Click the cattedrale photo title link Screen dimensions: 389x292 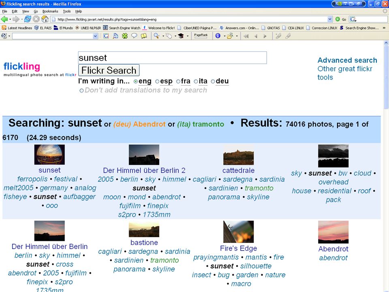238,171
